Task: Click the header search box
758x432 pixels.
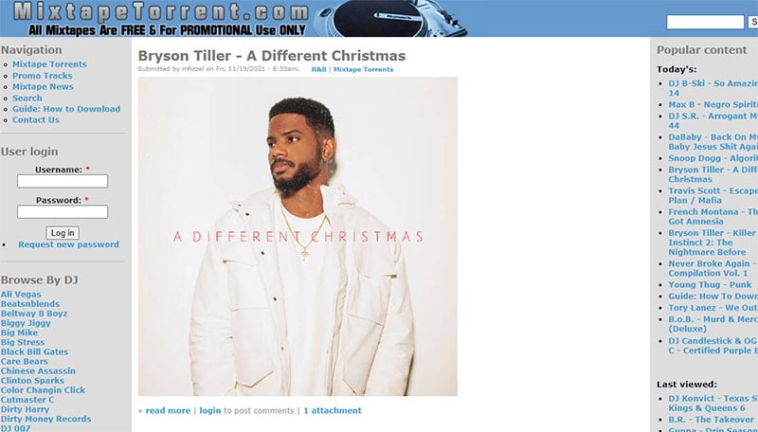Action: point(705,22)
